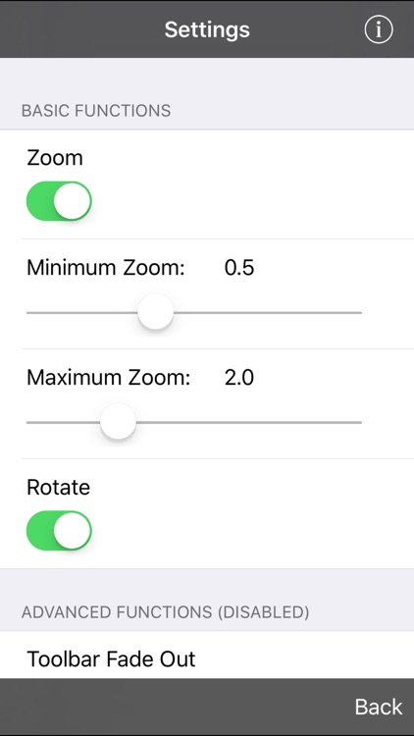Tap the Settings title text
The image size is (414, 736).
(207, 29)
